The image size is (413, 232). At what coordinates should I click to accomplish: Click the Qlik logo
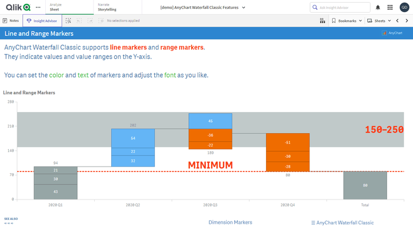(18, 7)
